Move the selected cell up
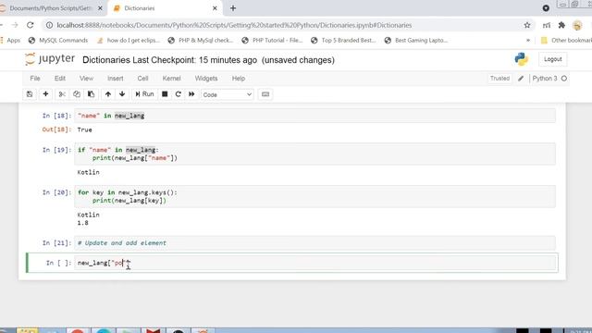Viewport: 592px width, 333px height. pyautogui.click(x=108, y=94)
